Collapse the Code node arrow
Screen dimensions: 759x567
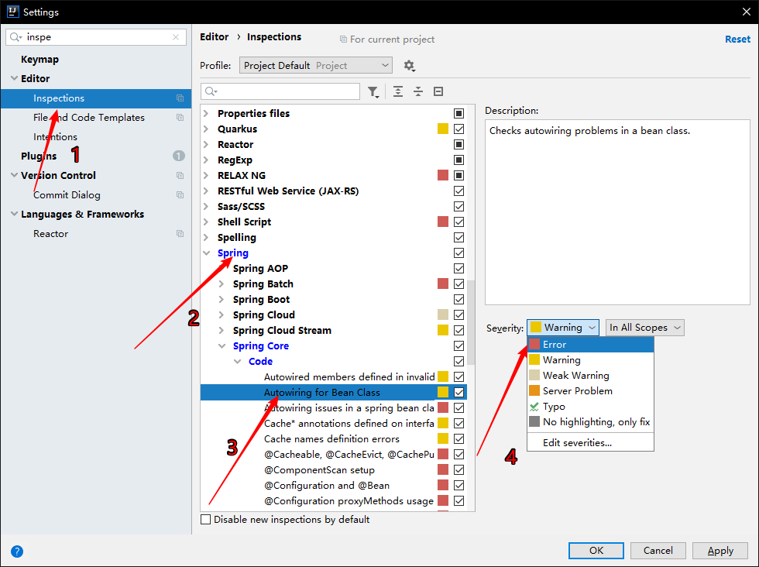[x=238, y=361]
